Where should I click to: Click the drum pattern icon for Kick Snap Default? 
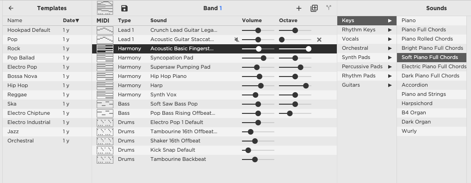(105, 150)
